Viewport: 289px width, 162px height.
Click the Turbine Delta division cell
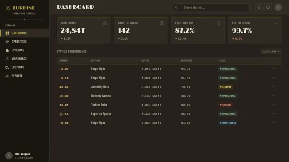click(x=99, y=105)
